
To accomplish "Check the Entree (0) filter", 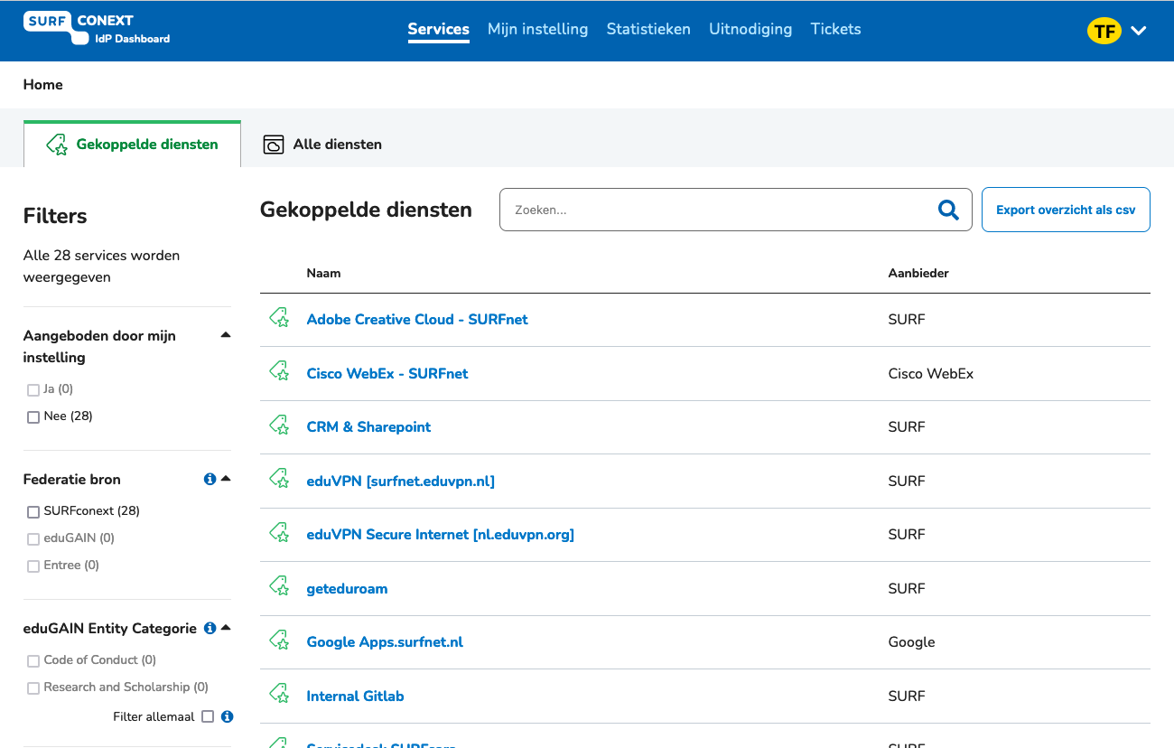I will pyautogui.click(x=33, y=566).
